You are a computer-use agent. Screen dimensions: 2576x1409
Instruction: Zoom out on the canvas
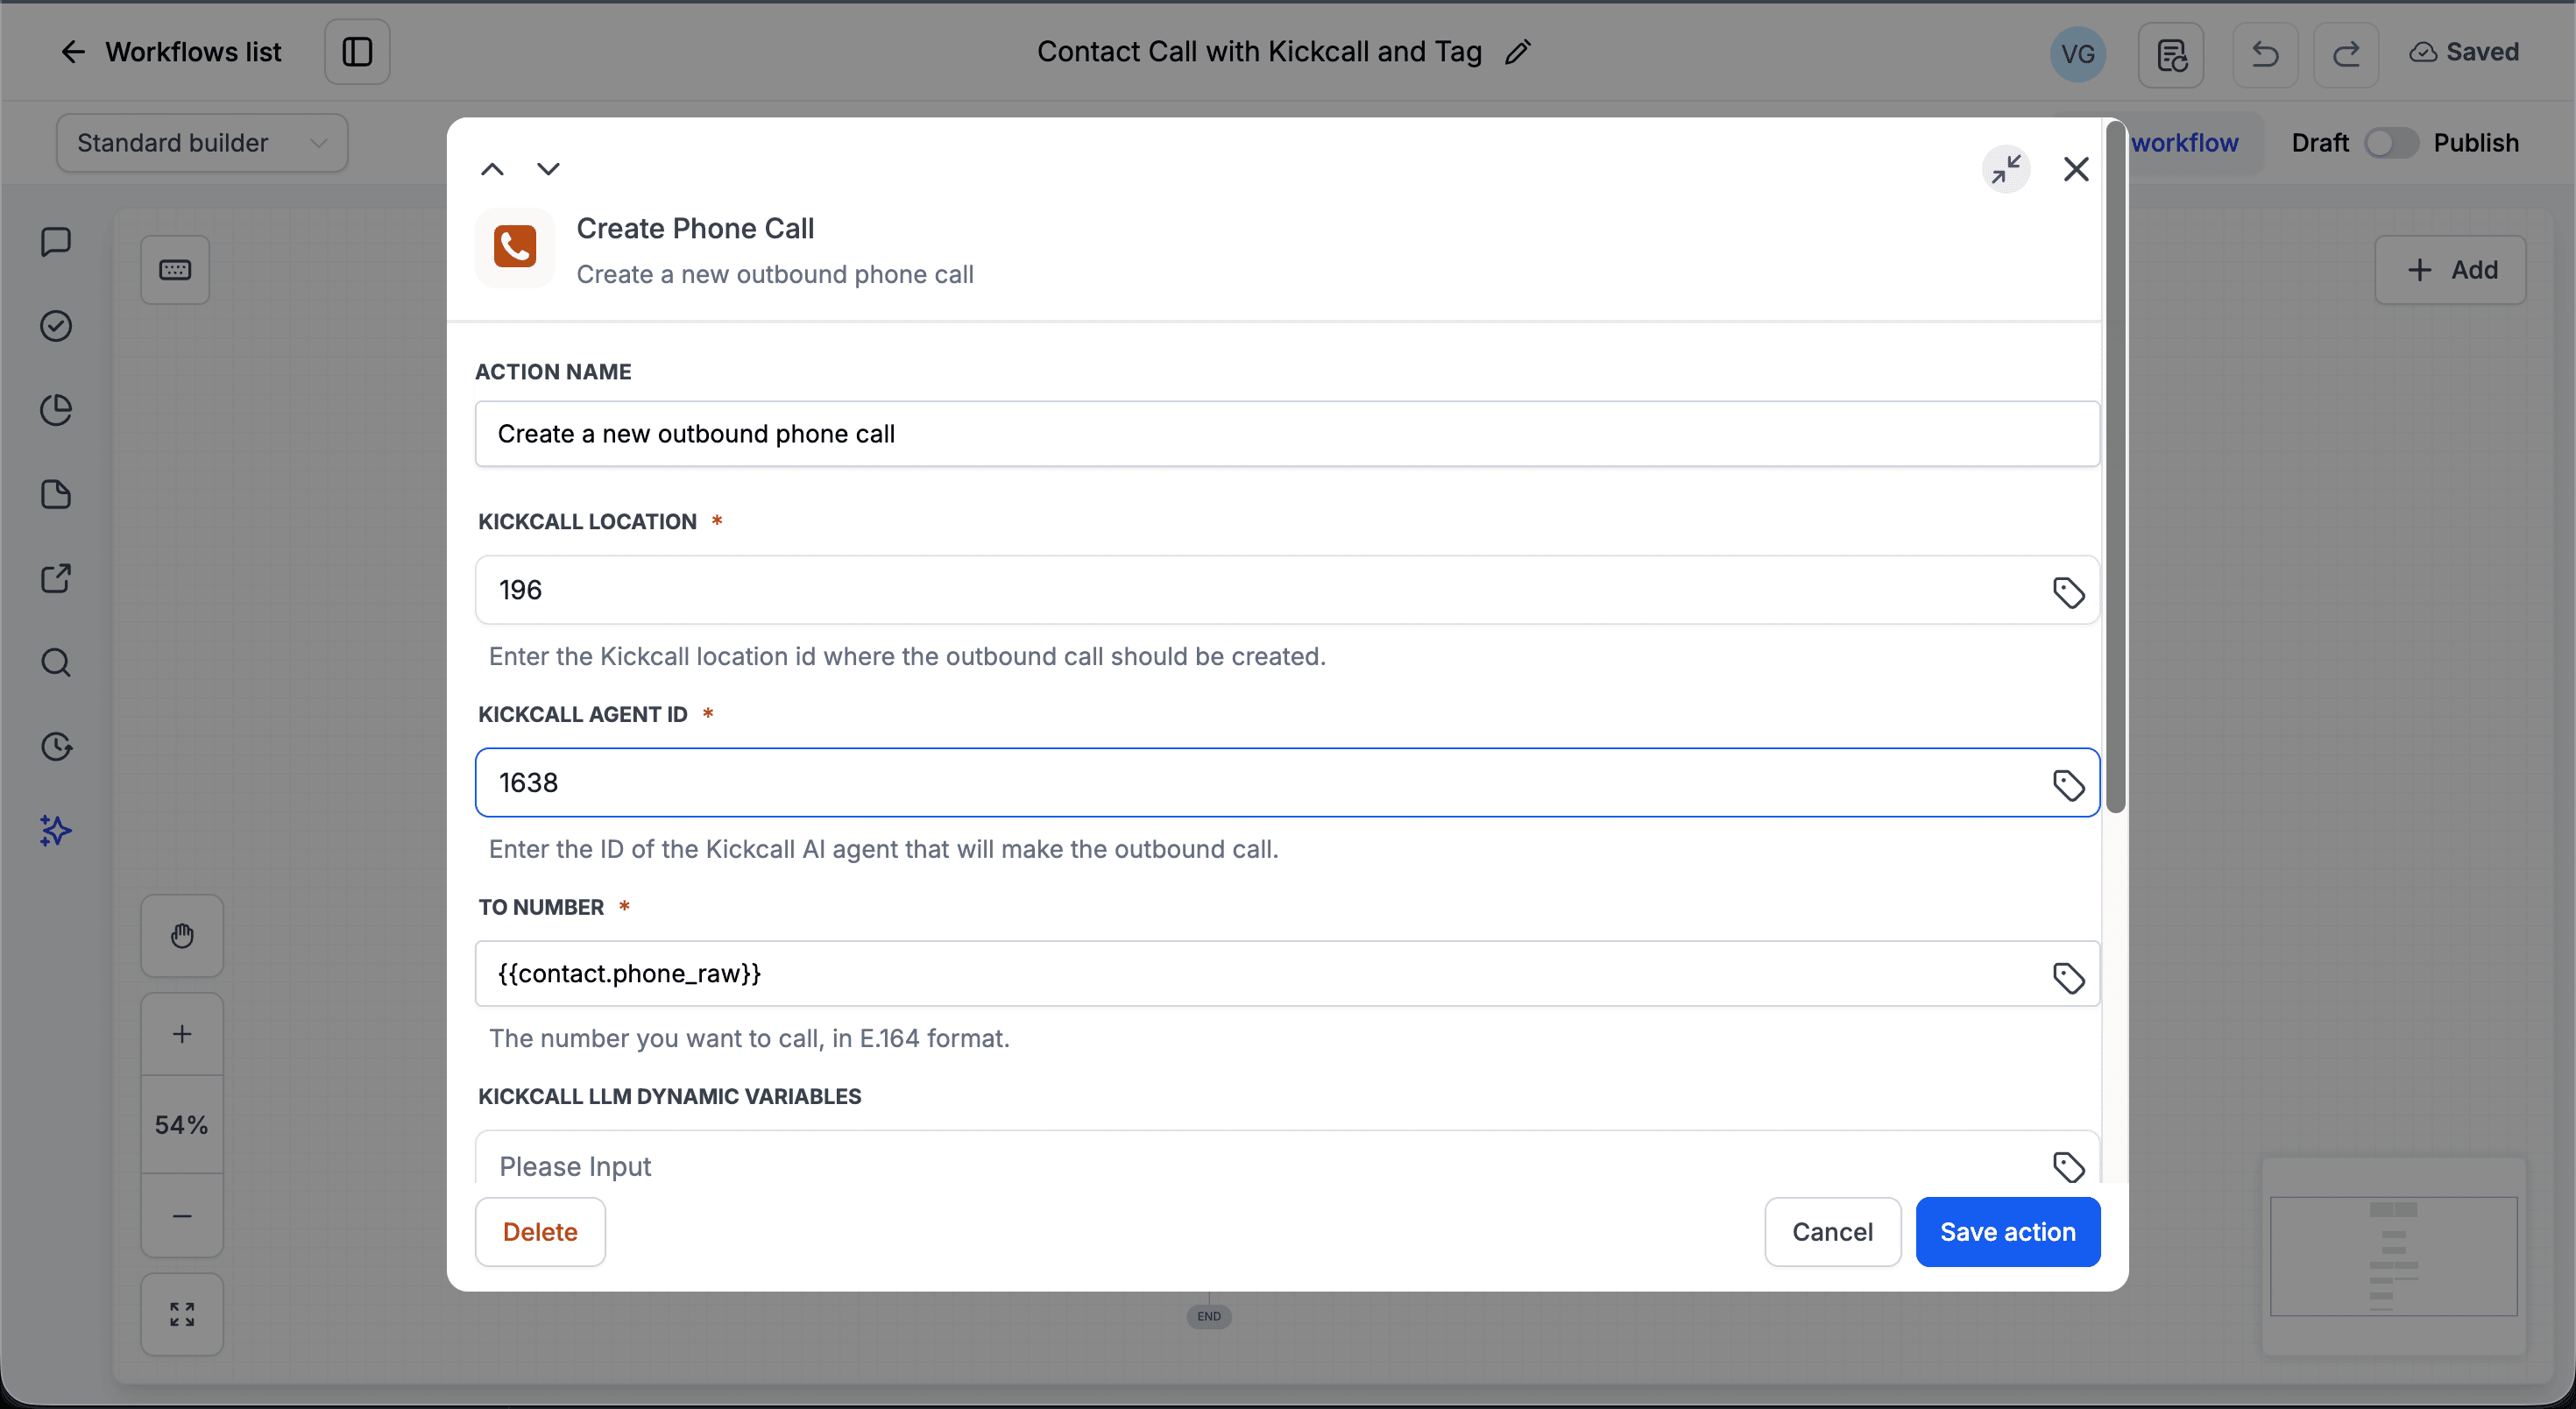click(182, 1216)
